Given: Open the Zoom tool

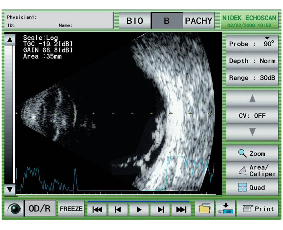Looking at the screenshot, I should pyautogui.click(x=252, y=154).
